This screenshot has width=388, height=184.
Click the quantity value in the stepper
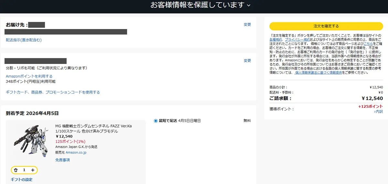(24, 170)
